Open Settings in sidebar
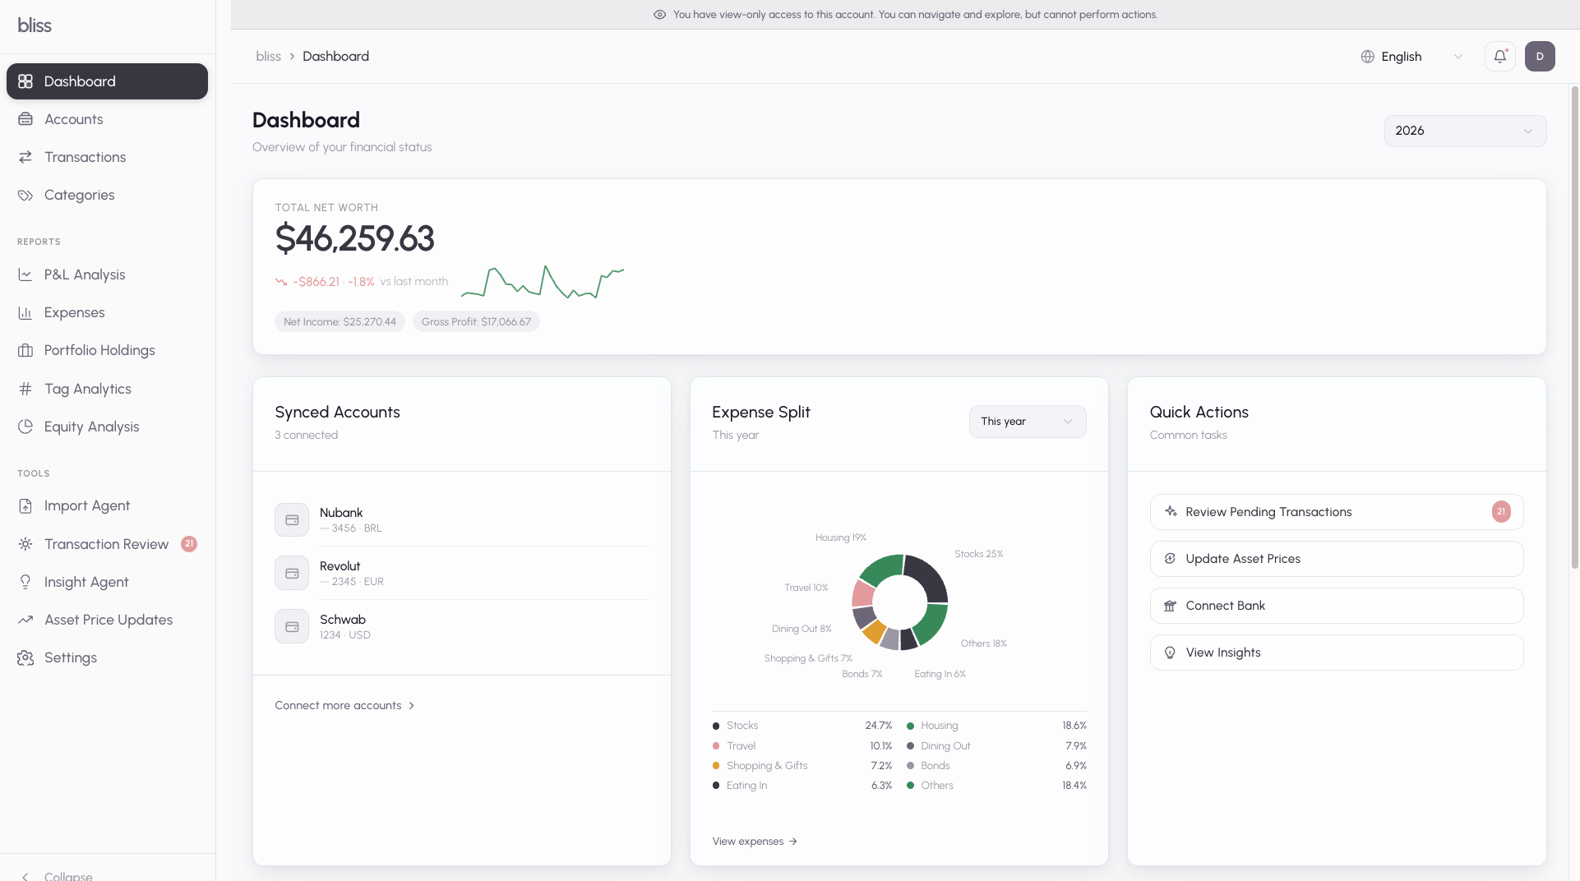This screenshot has height=881, width=1580. pos(107,657)
